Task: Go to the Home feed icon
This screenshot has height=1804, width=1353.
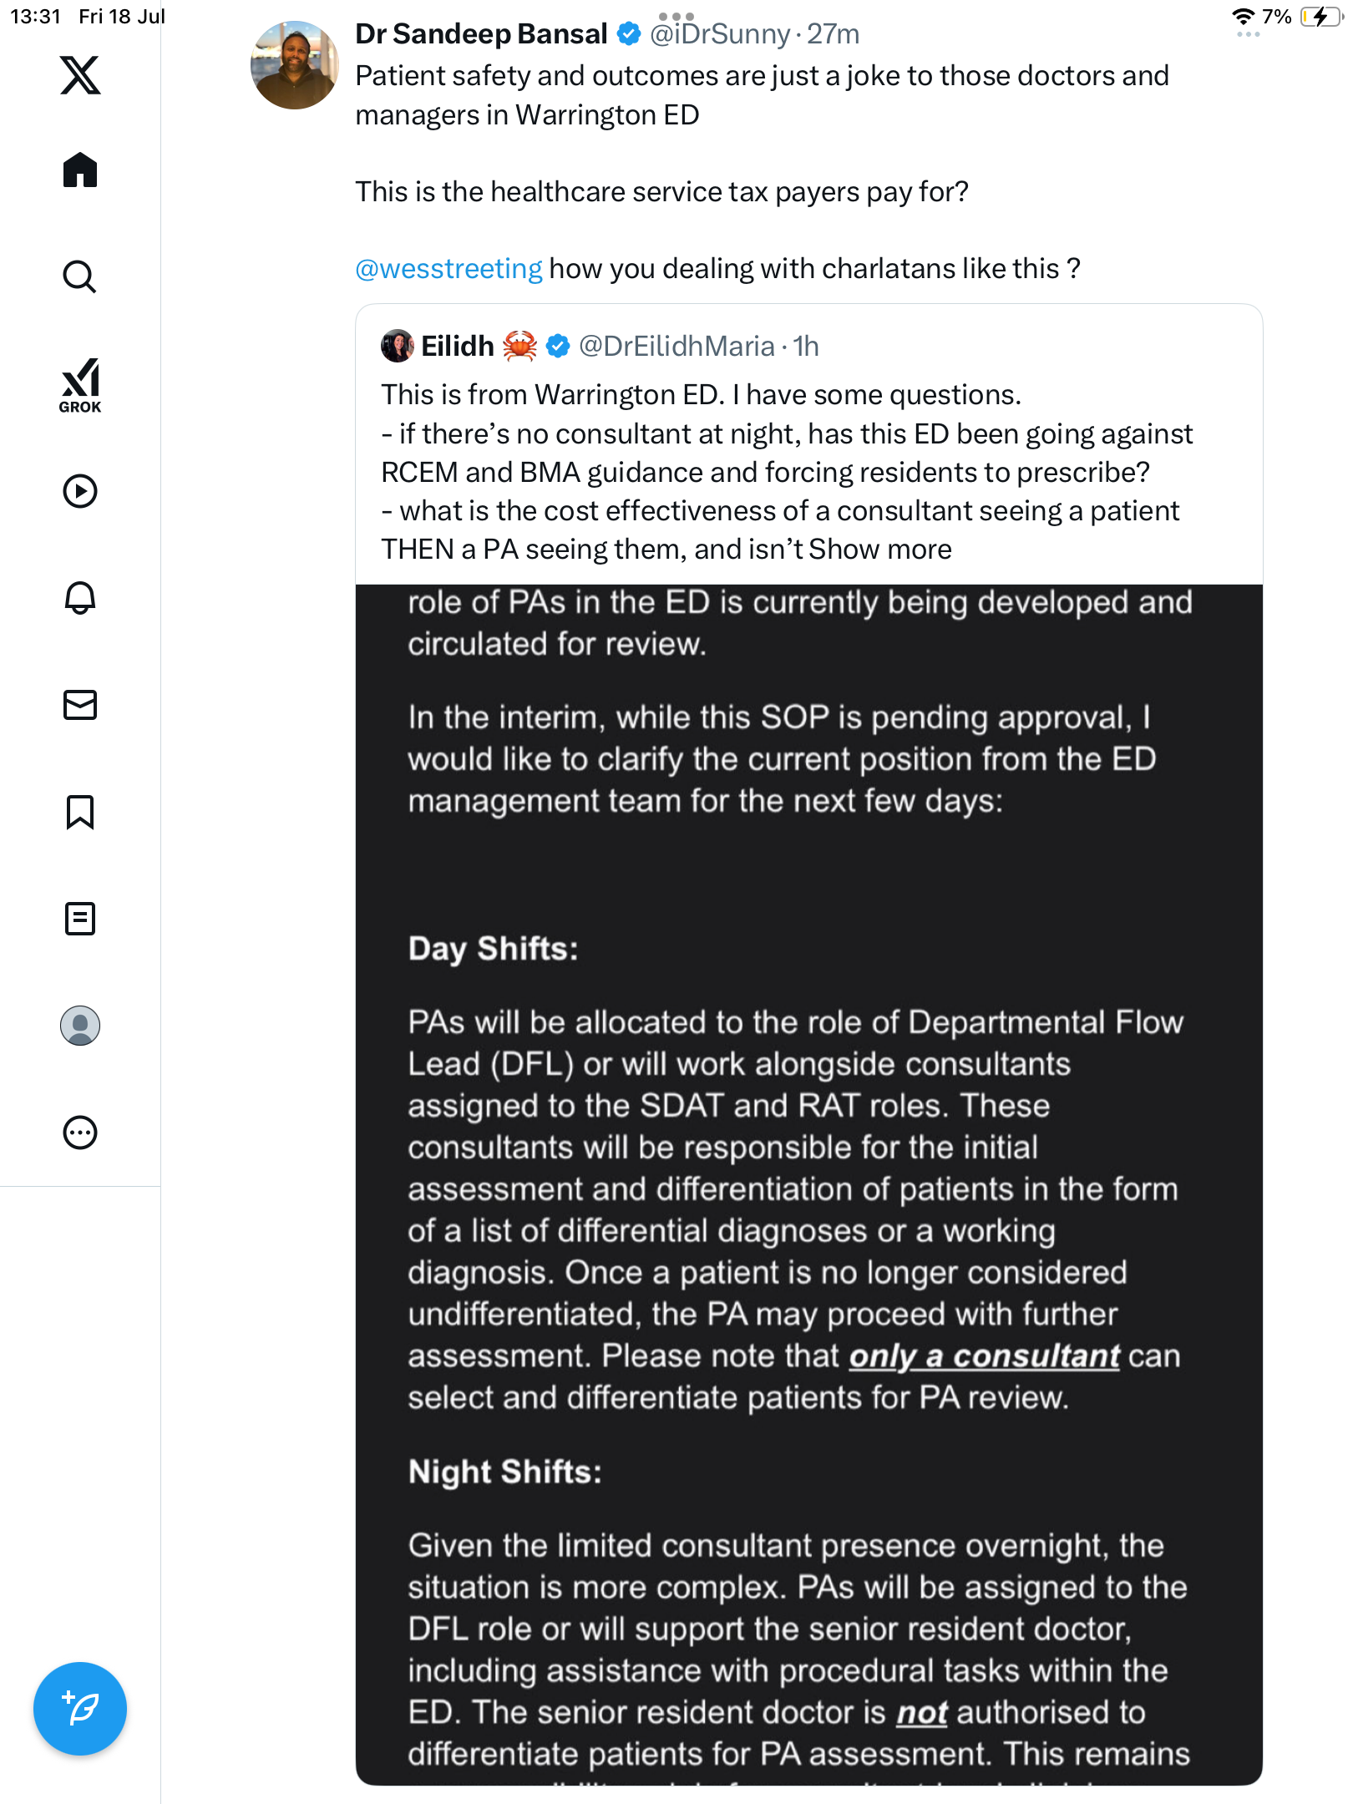Action: 80,170
